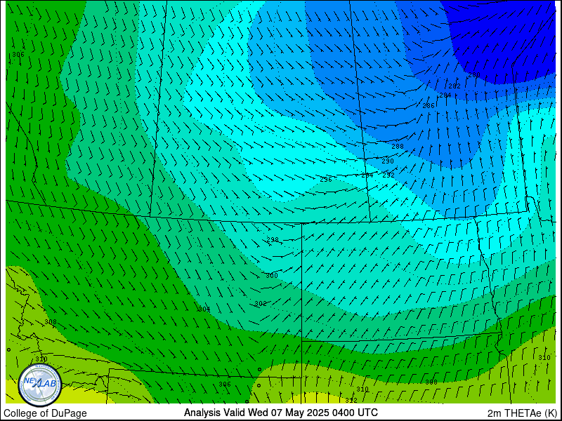Click the College of DuPage label
Image resolution: width=562 pixels, height=421 pixels.
click(x=45, y=413)
